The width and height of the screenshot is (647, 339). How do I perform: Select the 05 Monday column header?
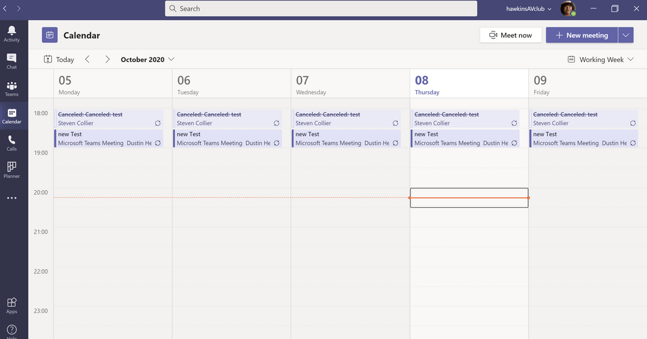[113, 83]
